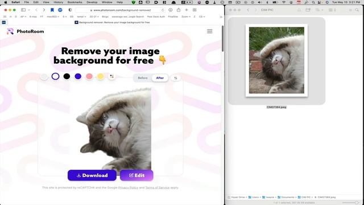The height and width of the screenshot is (205, 364).
Task: Click the Edit button
Action: 136,175
